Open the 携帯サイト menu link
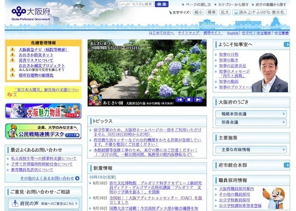The width and height of the screenshot is (296, 211). pyautogui.click(x=213, y=33)
